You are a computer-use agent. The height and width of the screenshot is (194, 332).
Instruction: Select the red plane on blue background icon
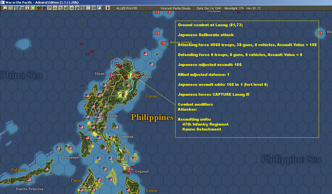click(x=44, y=8)
